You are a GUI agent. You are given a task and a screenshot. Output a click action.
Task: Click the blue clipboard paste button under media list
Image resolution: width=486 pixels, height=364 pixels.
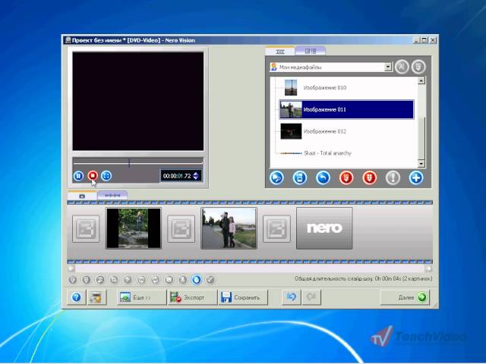click(299, 177)
